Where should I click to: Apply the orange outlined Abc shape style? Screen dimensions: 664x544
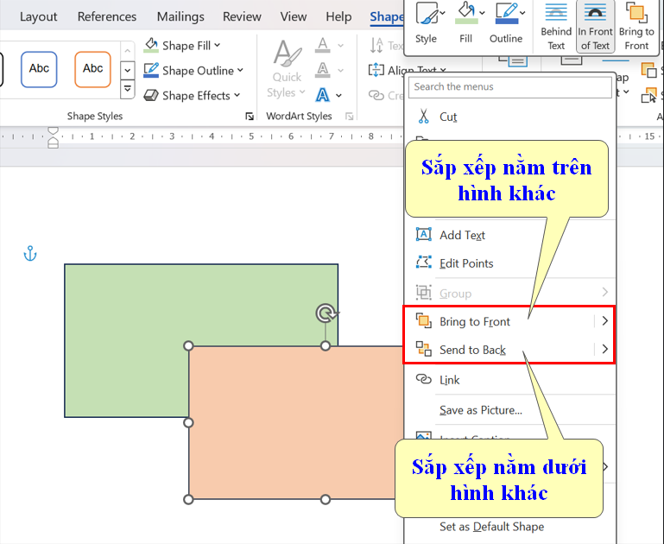pos(92,69)
